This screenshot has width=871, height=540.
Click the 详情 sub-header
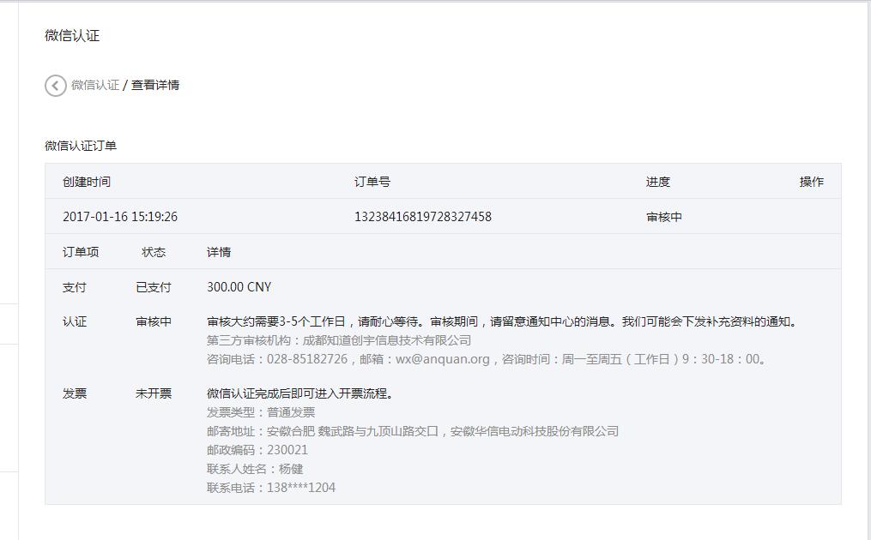coord(219,252)
